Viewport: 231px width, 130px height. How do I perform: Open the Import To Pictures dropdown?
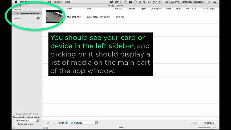83,122
